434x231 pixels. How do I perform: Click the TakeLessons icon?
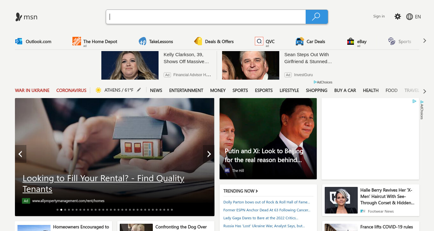tap(142, 41)
